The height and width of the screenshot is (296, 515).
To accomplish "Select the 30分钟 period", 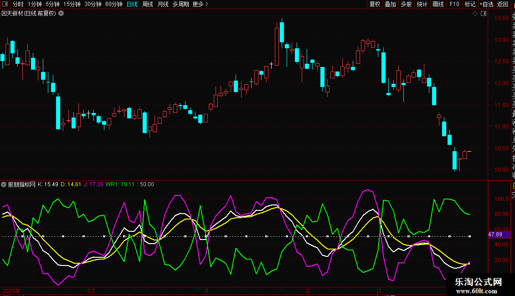I will [93, 4].
